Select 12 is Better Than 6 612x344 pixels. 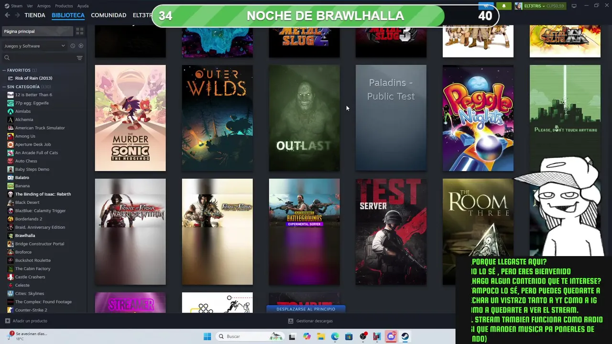coord(33,95)
